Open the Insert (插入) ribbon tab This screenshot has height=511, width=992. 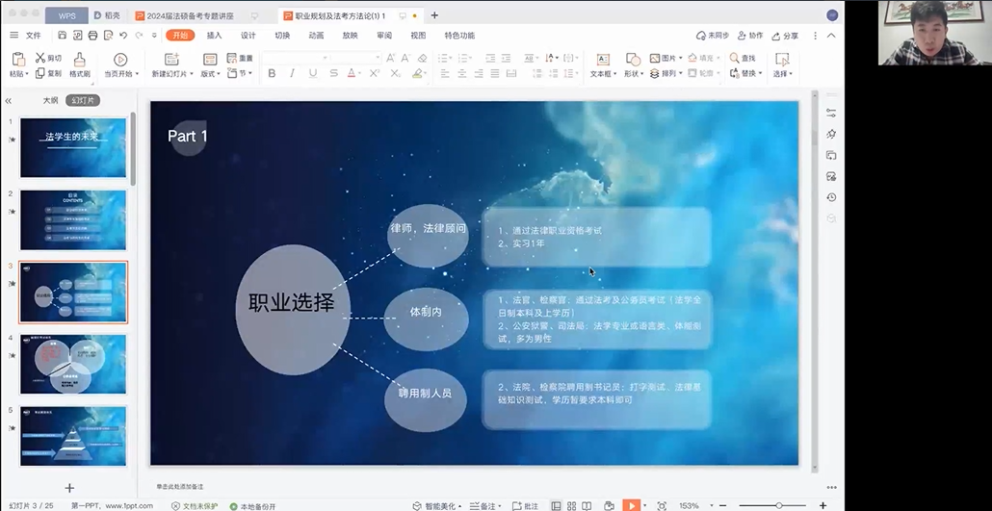pos(214,36)
